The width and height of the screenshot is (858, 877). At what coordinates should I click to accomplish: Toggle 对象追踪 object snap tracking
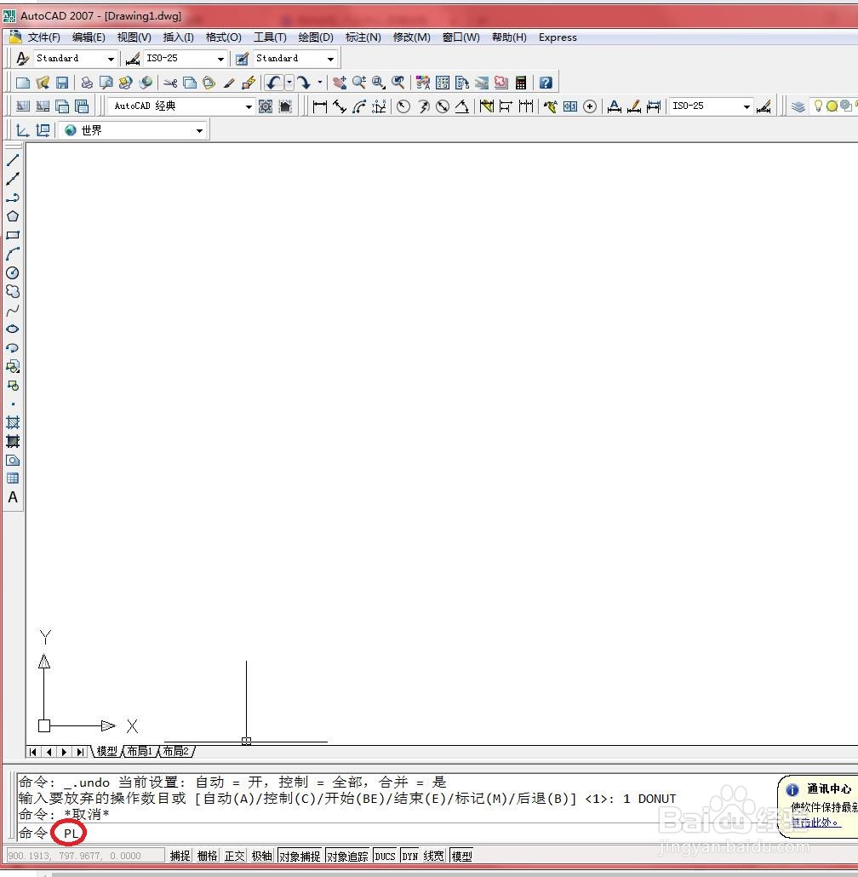pyautogui.click(x=347, y=856)
